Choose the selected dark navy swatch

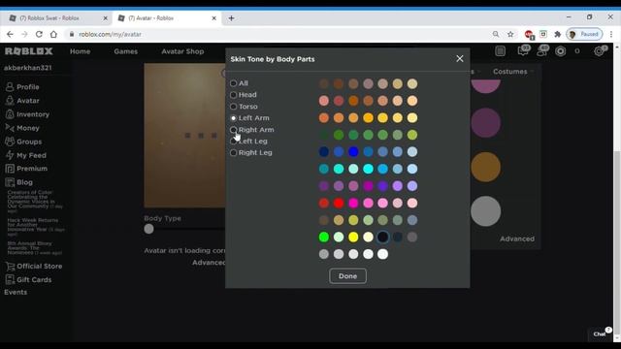tap(382, 237)
